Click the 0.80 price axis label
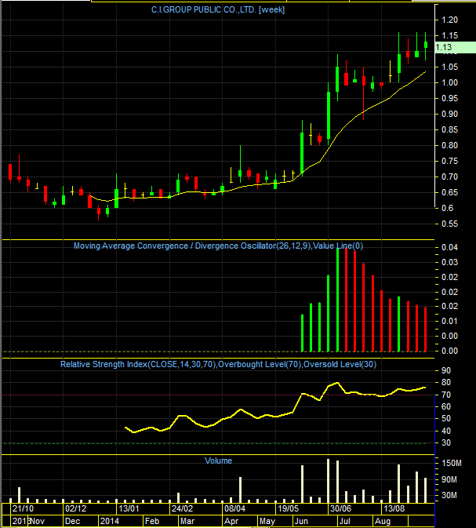Screen dimensions: 476x528 click(x=450, y=145)
